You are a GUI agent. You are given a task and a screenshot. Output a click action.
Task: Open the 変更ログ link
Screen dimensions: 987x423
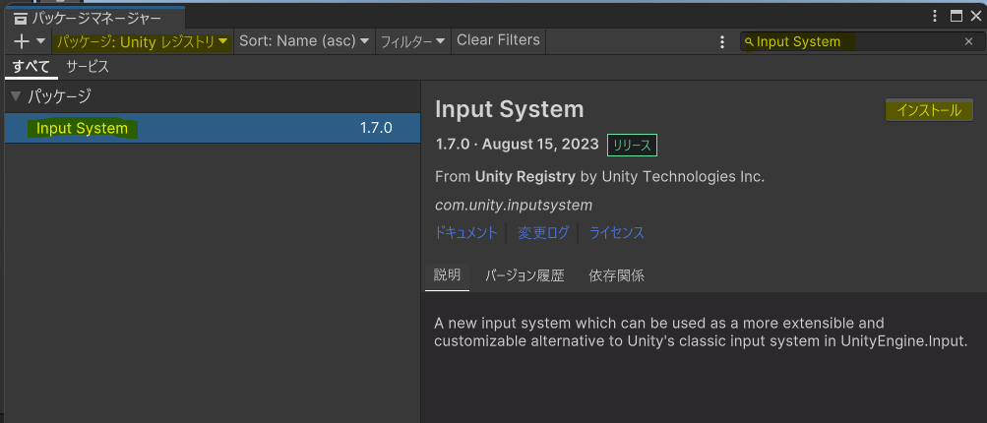click(543, 233)
